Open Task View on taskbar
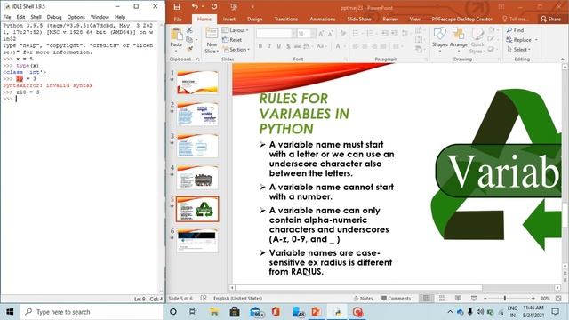The image size is (569, 320). [193, 312]
